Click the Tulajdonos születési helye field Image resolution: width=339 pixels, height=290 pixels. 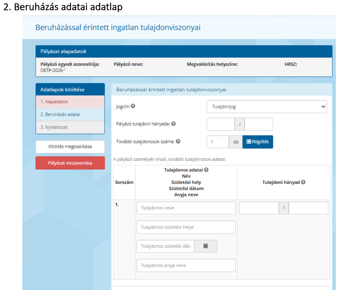tap(186, 227)
